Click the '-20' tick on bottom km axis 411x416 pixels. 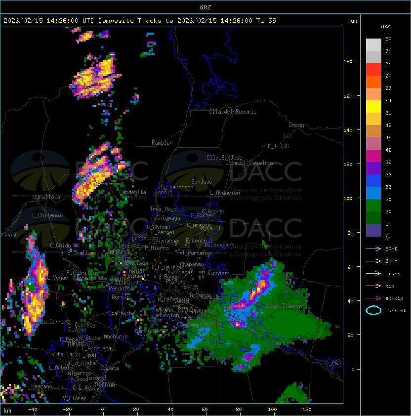67,410
